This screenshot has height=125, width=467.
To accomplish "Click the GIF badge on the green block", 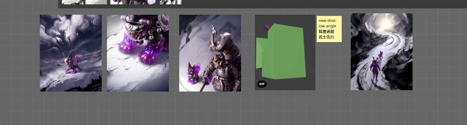I will tap(262, 84).
